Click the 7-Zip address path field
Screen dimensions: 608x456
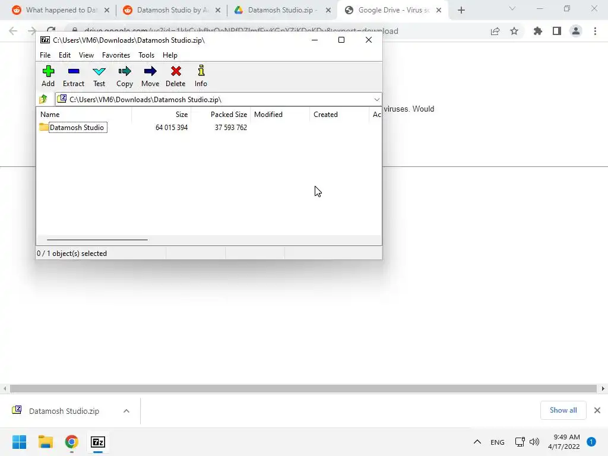(218, 100)
